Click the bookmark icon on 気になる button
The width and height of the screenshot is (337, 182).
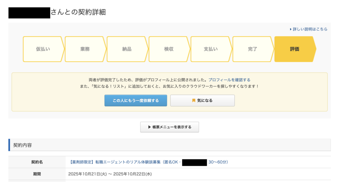pyautogui.click(x=194, y=101)
